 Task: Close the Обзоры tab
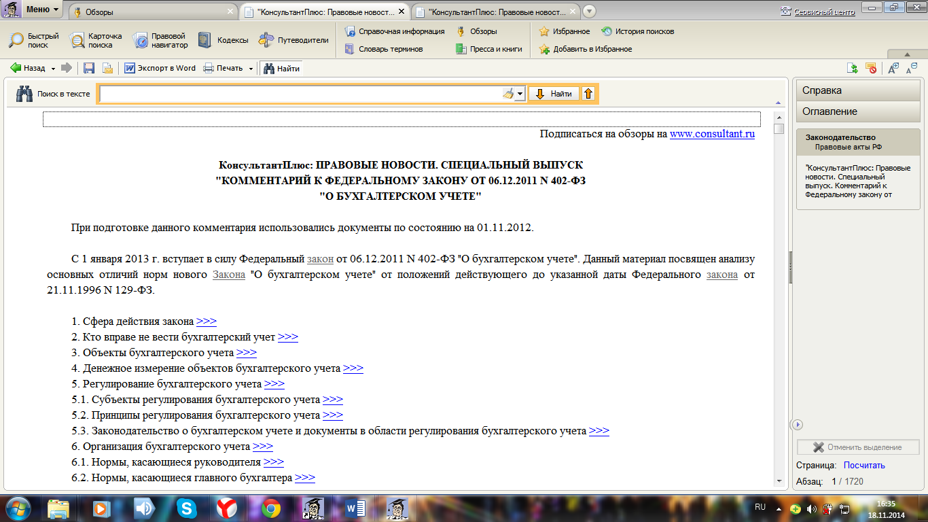click(x=229, y=12)
